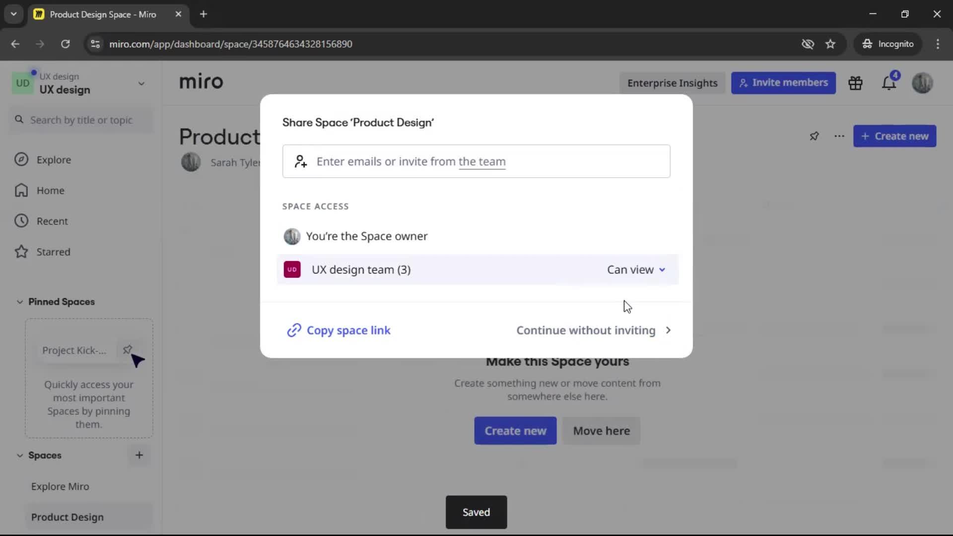
Task: Collapse the Pinned Spaces section
Action: click(20, 302)
